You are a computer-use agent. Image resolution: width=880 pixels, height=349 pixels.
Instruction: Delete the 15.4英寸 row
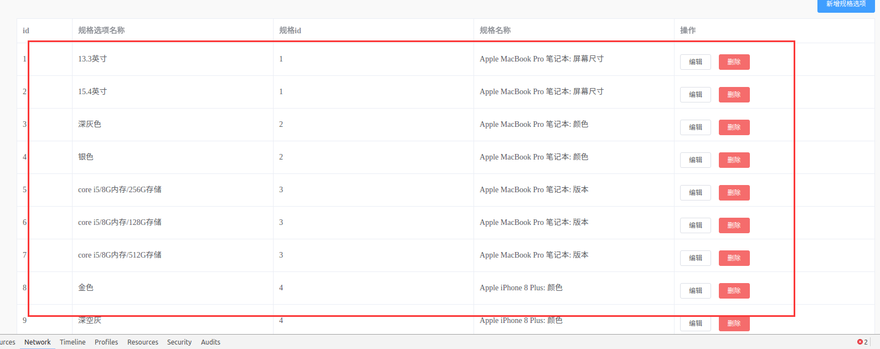pos(734,95)
